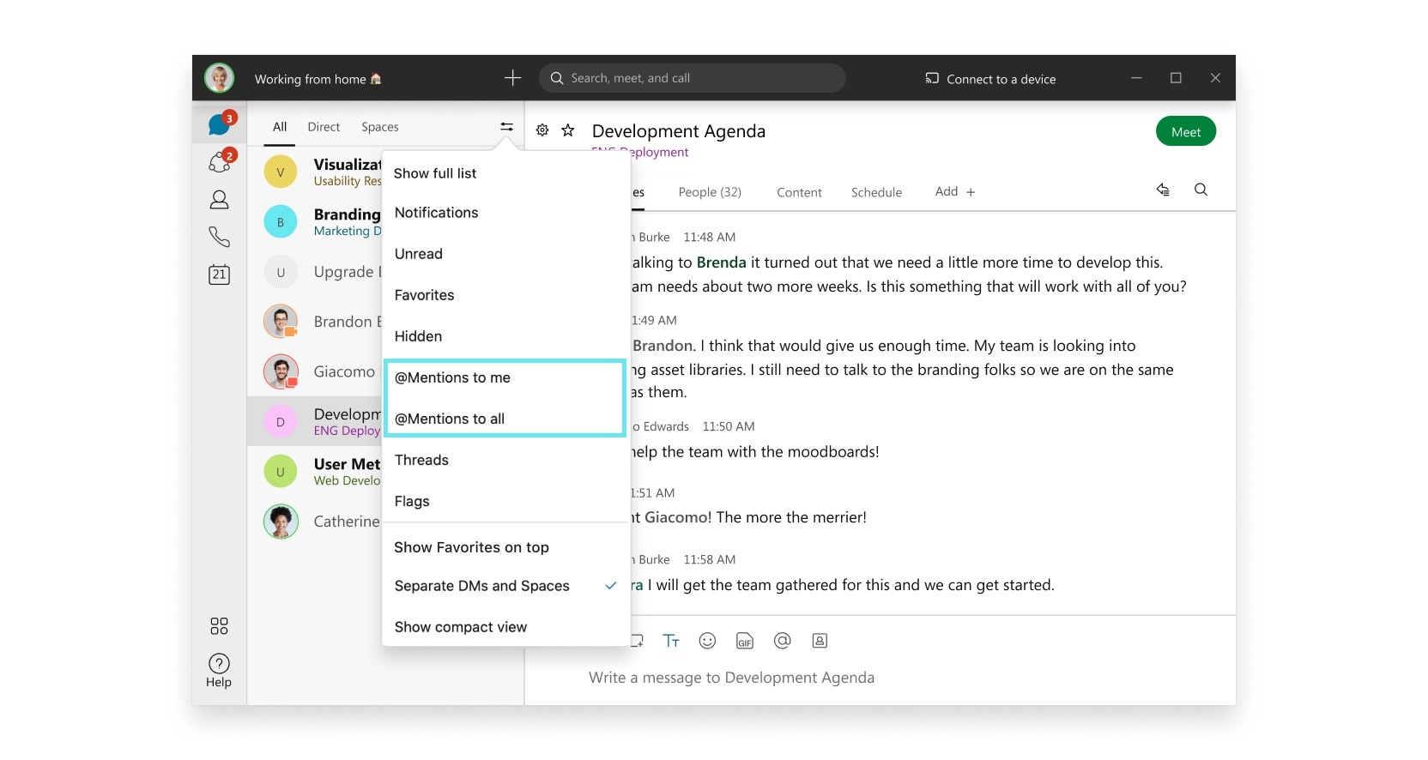Viewport: 1428px width, 760px height.
Task: Click the green Meet button
Action: [x=1186, y=131]
